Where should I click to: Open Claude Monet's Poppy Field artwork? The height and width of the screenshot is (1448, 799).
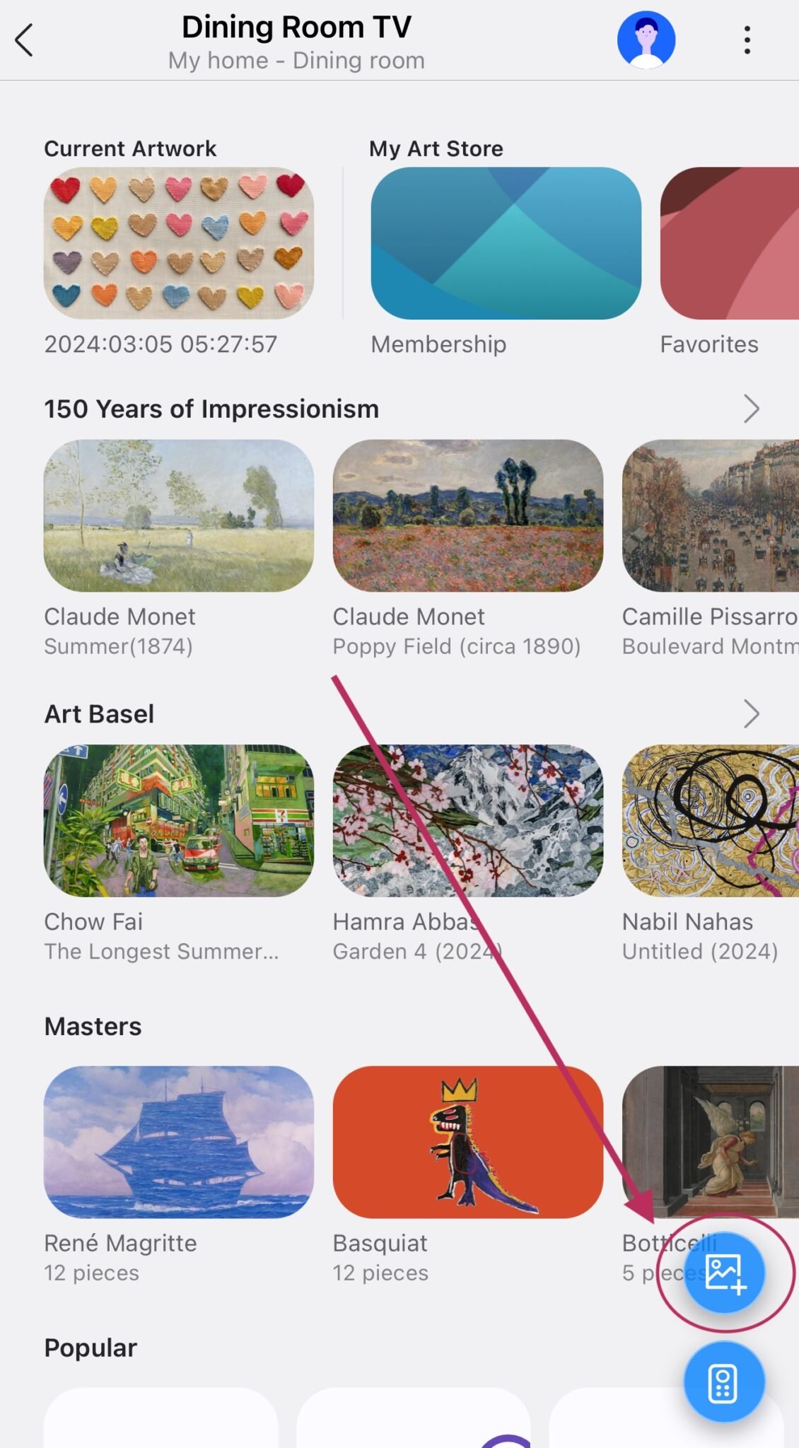467,515
